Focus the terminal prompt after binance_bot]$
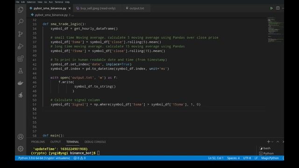This screenshot has height=168, width=299. click(99, 153)
